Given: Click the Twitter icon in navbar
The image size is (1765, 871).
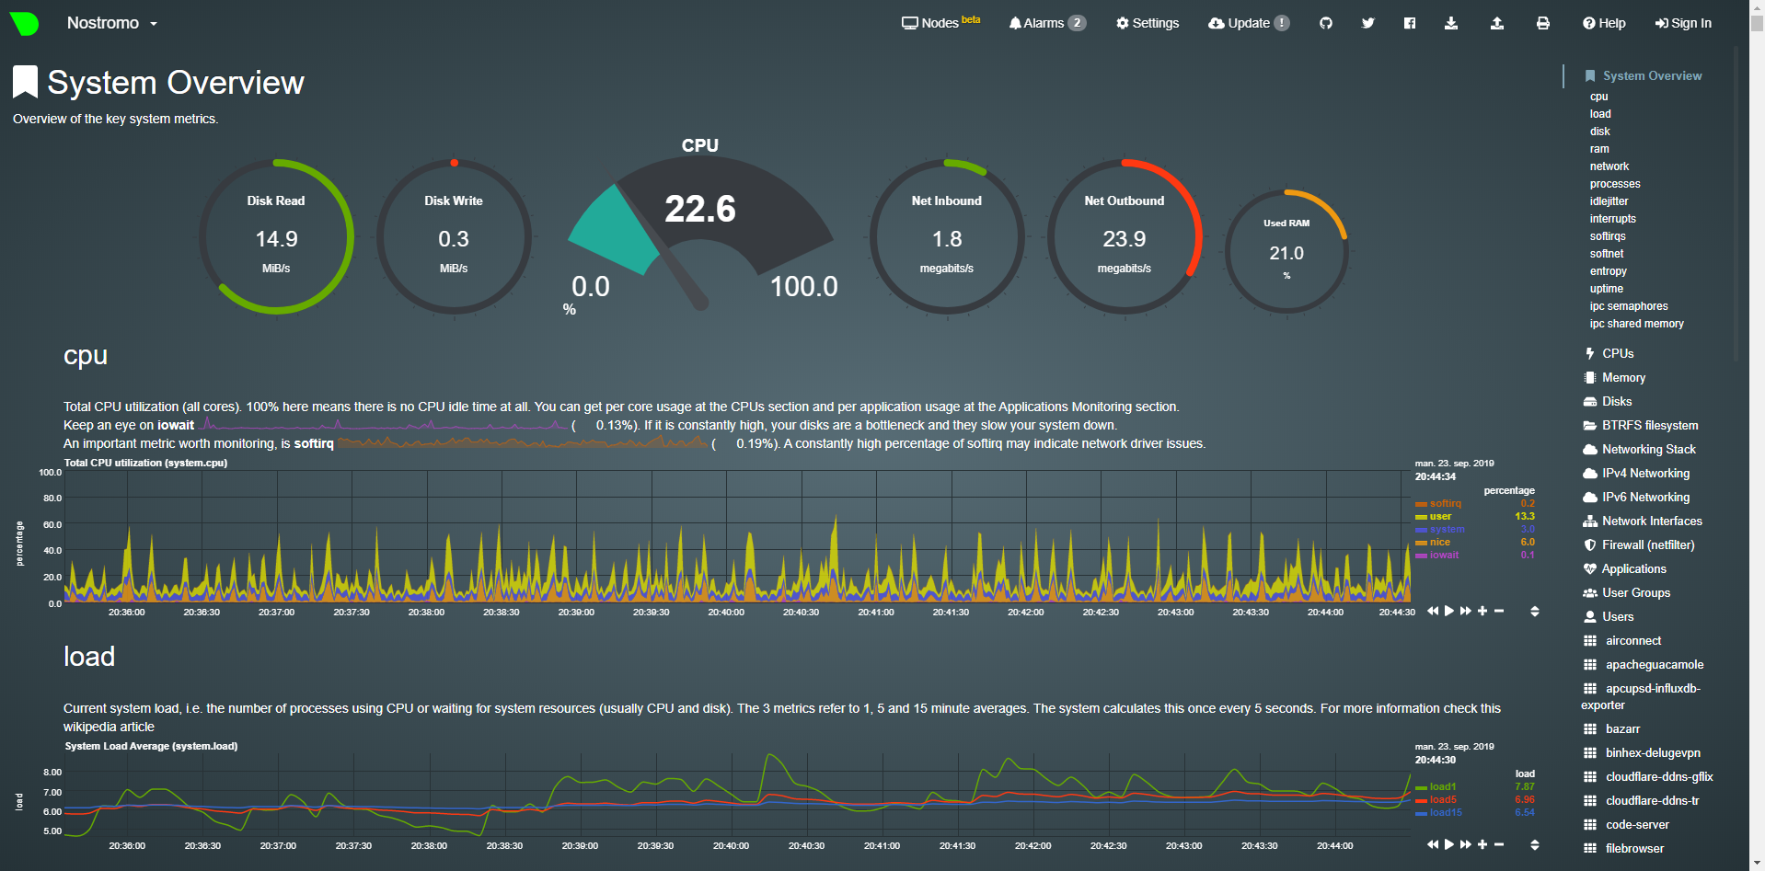Looking at the screenshot, I should coord(1367,23).
